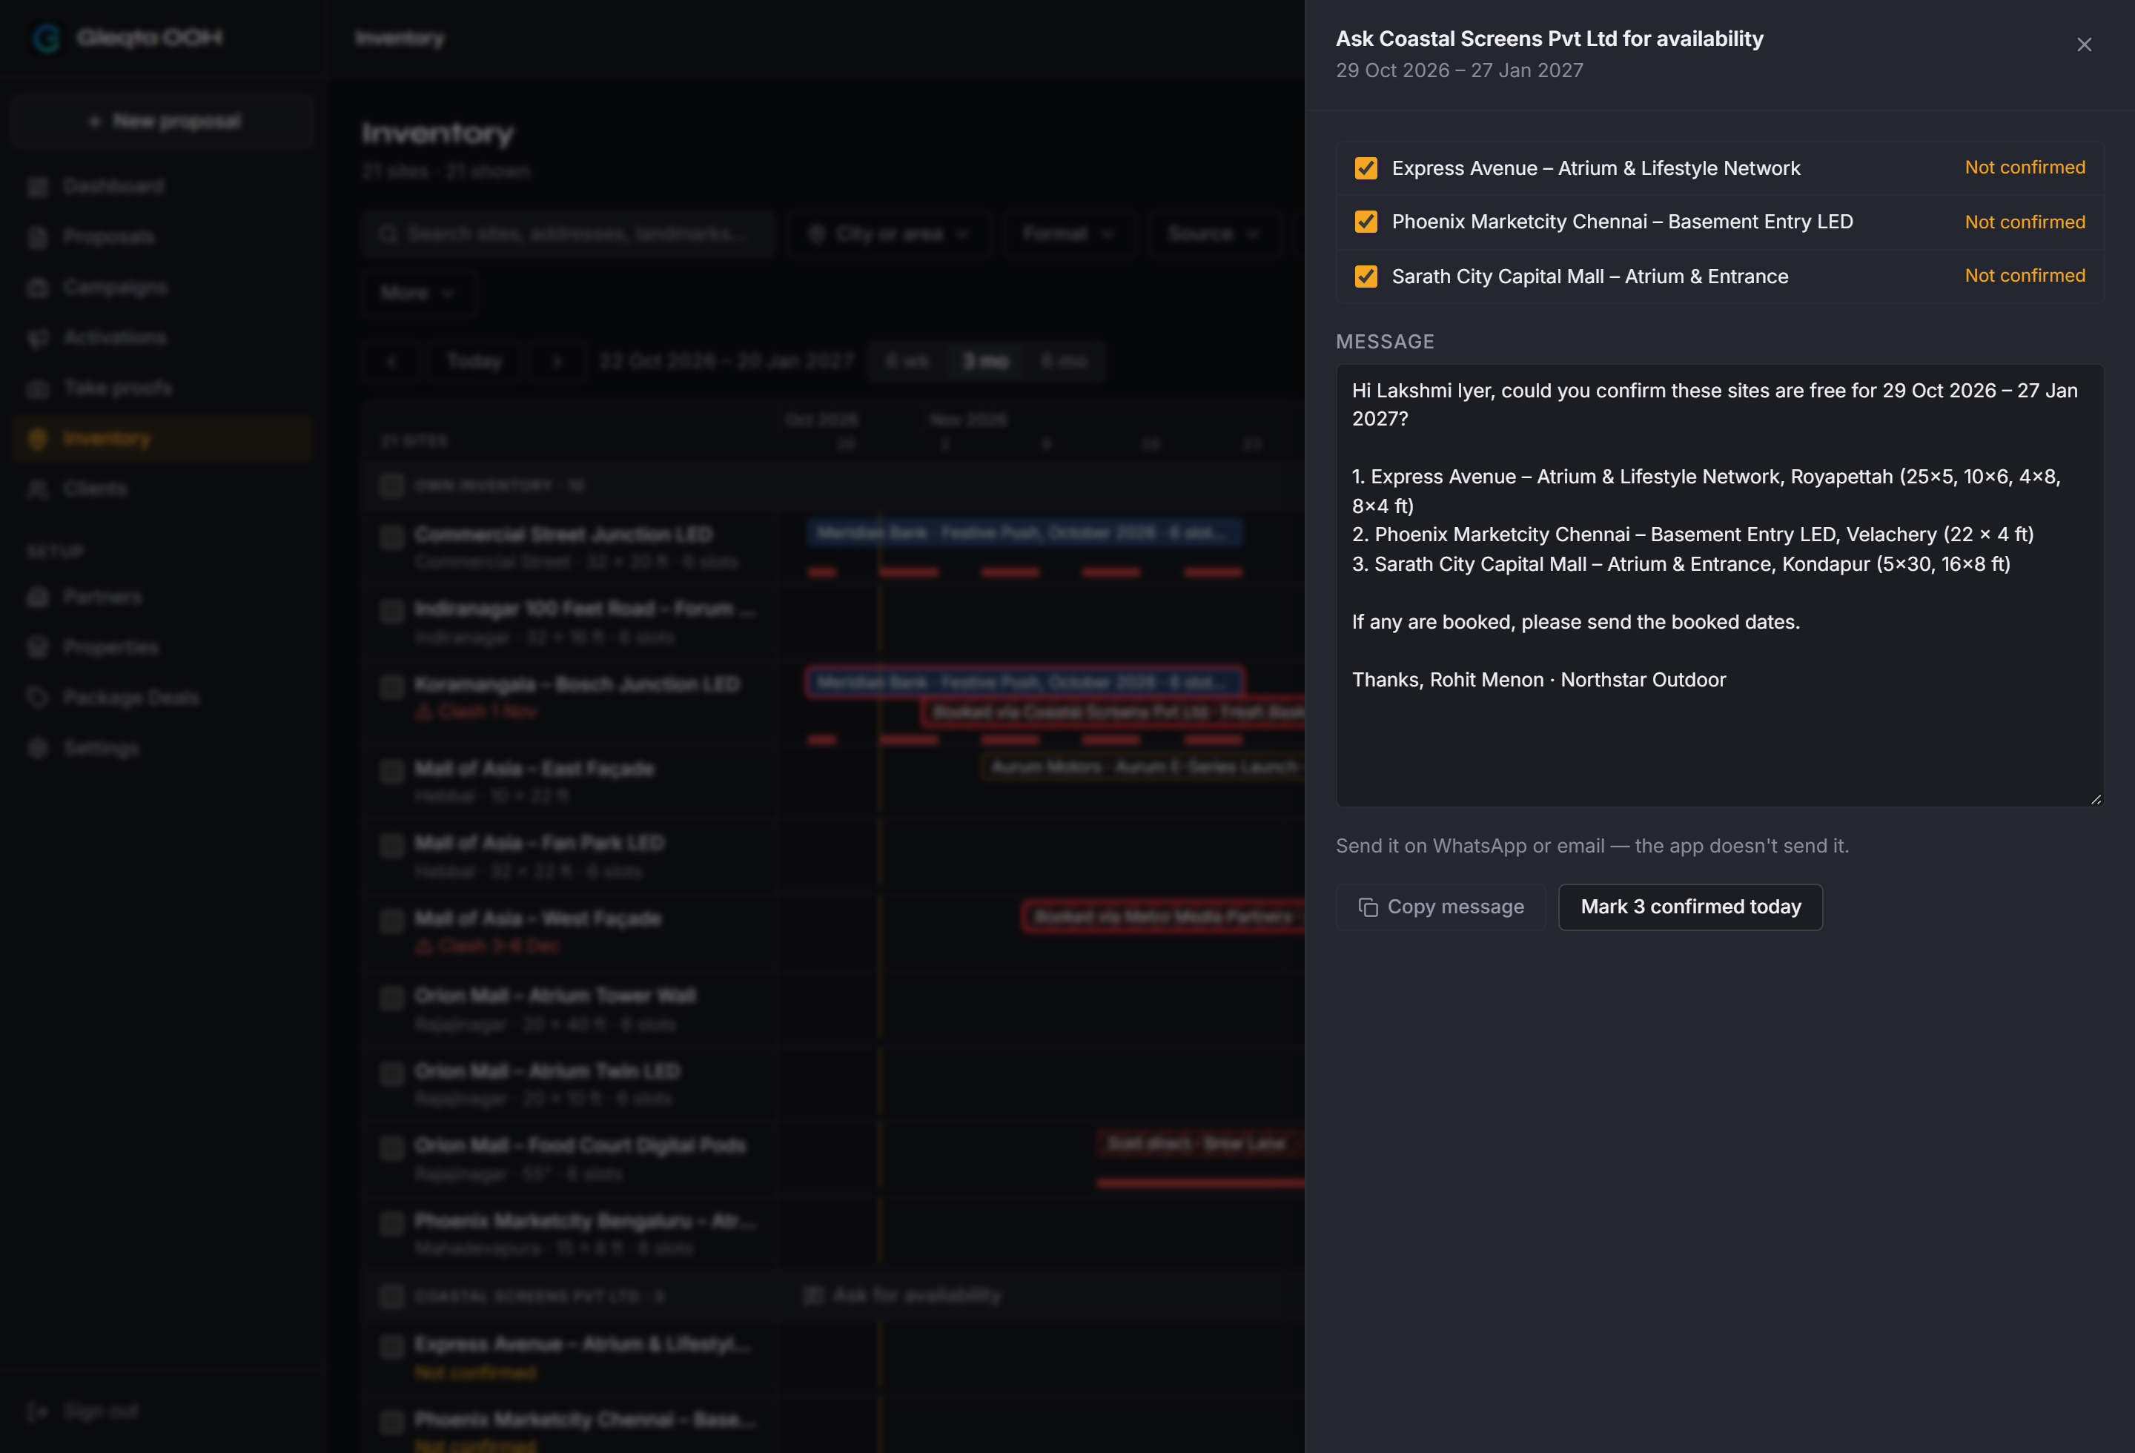Close the Ask Coastal Screens availability panel
This screenshot has width=2135, height=1453.
(x=2084, y=44)
